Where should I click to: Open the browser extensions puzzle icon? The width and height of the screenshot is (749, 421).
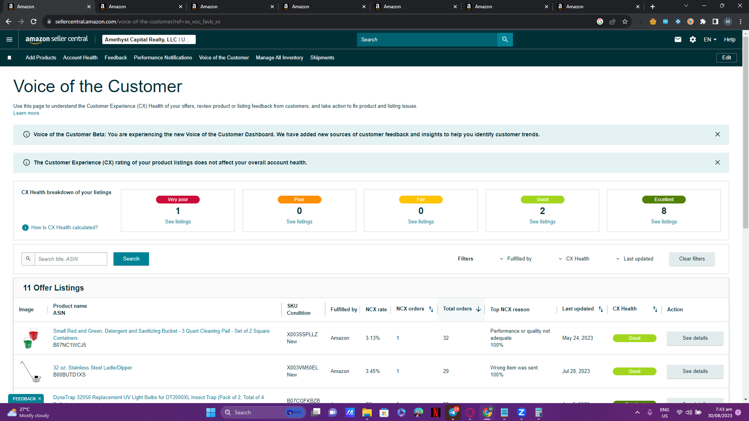pos(703,21)
